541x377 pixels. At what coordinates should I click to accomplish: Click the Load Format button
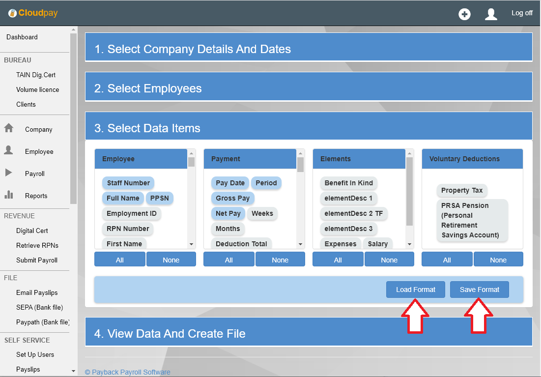point(415,290)
